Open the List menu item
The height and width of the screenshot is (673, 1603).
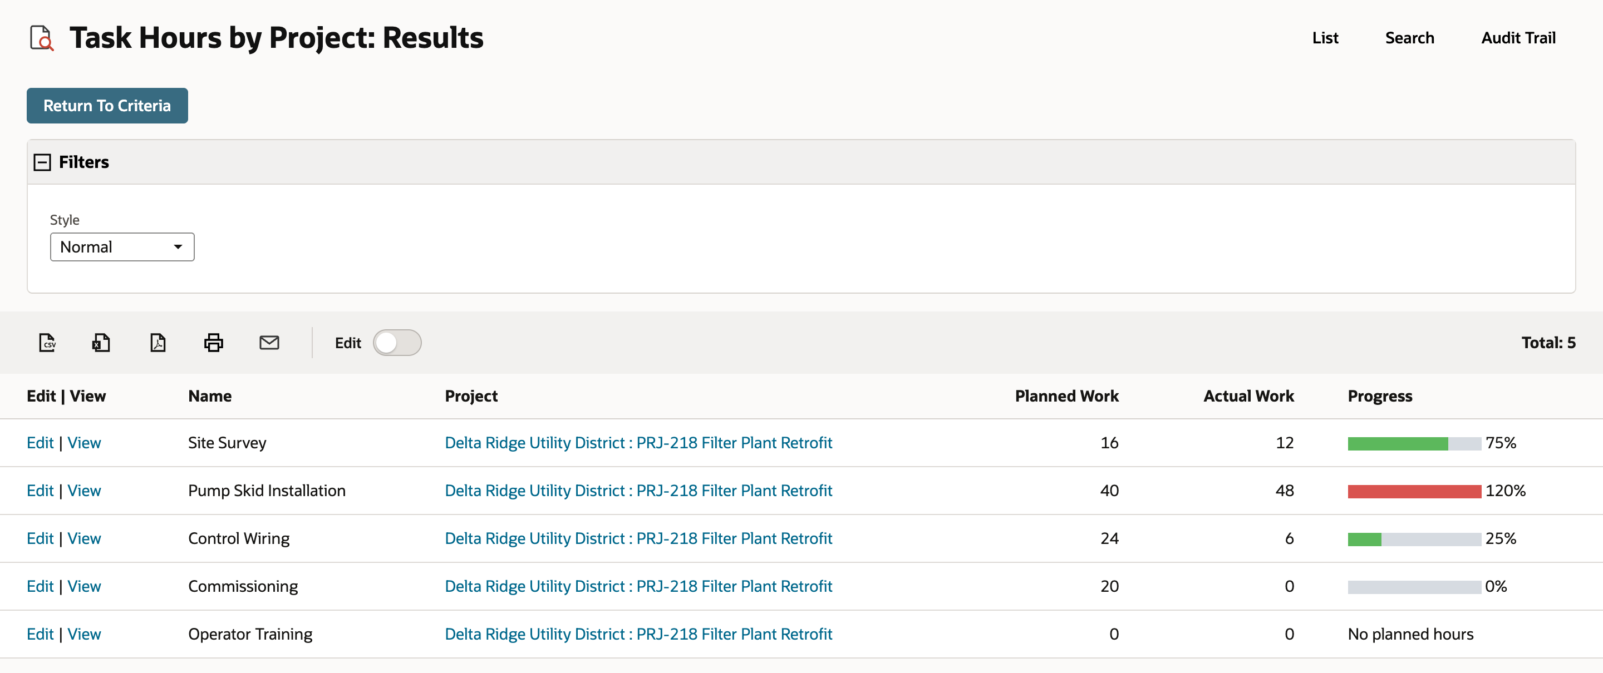click(x=1325, y=38)
